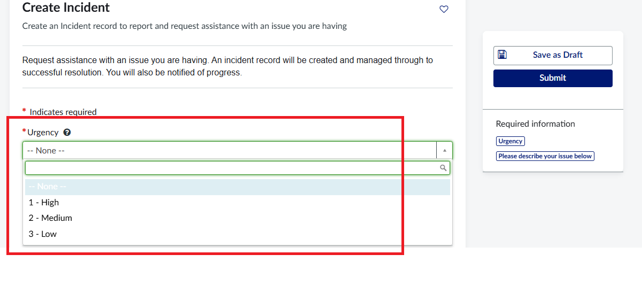Pick "2 - Medium" from the urgency list

pos(50,218)
